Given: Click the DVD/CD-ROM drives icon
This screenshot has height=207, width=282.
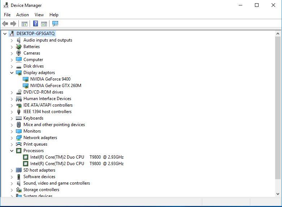Looking at the screenshot, I should point(19,92).
